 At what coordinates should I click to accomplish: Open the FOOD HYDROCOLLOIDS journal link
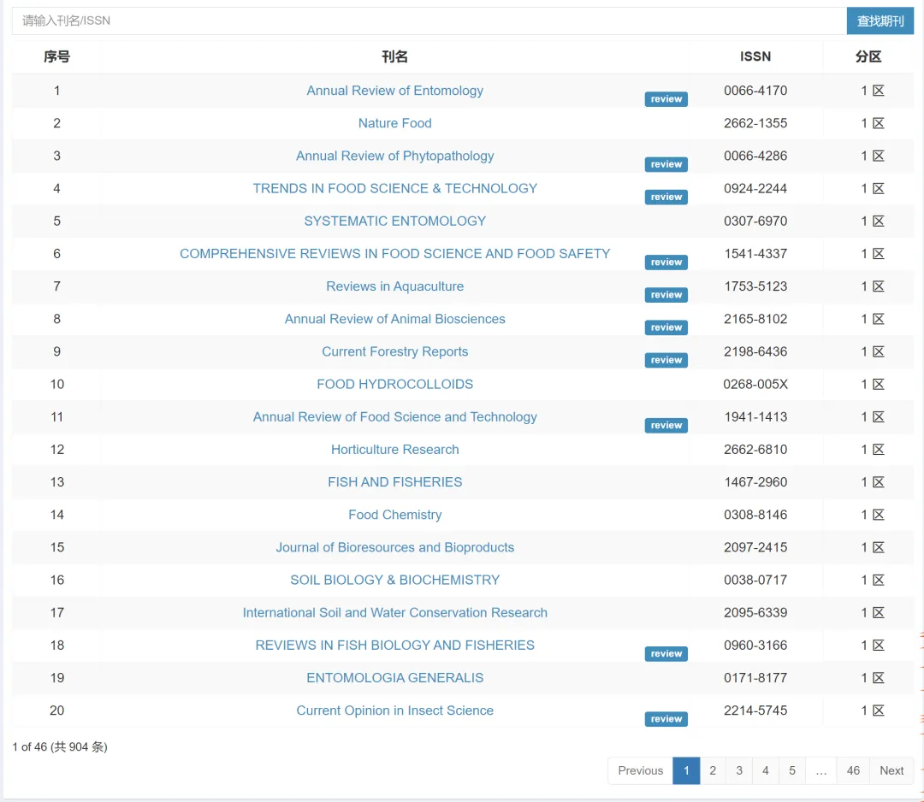394,384
